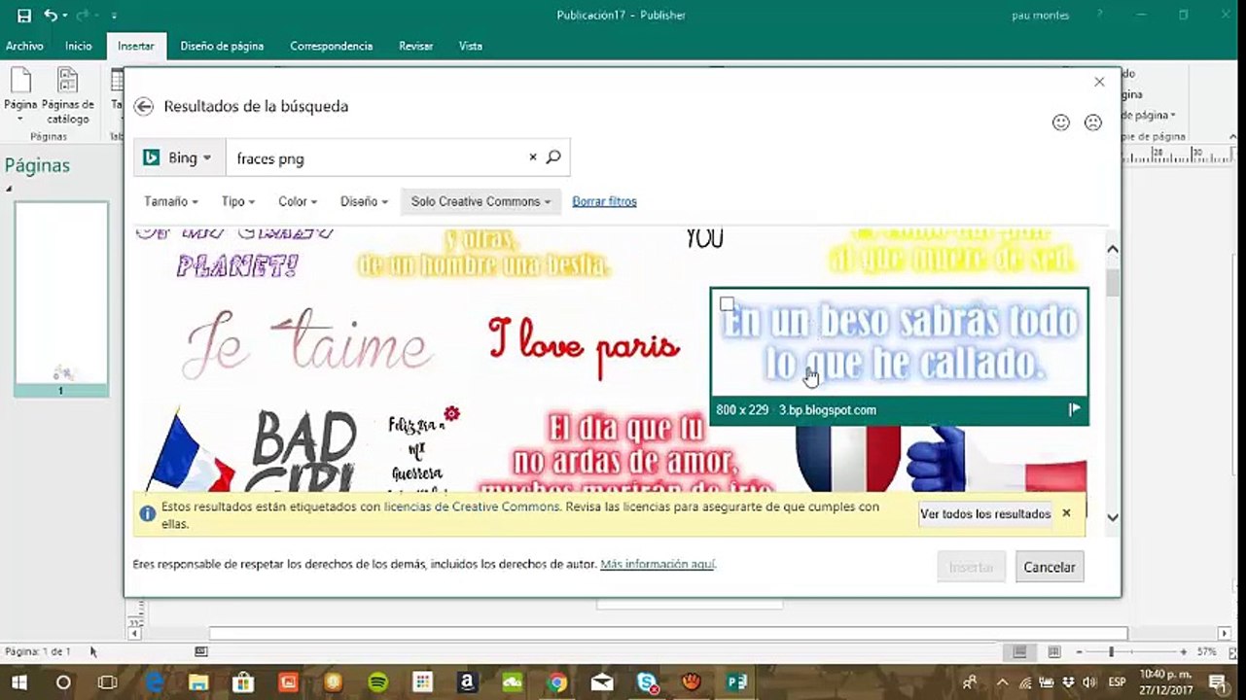Click the Insertar button in the dialog
1246x700 pixels.
click(x=971, y=567)
